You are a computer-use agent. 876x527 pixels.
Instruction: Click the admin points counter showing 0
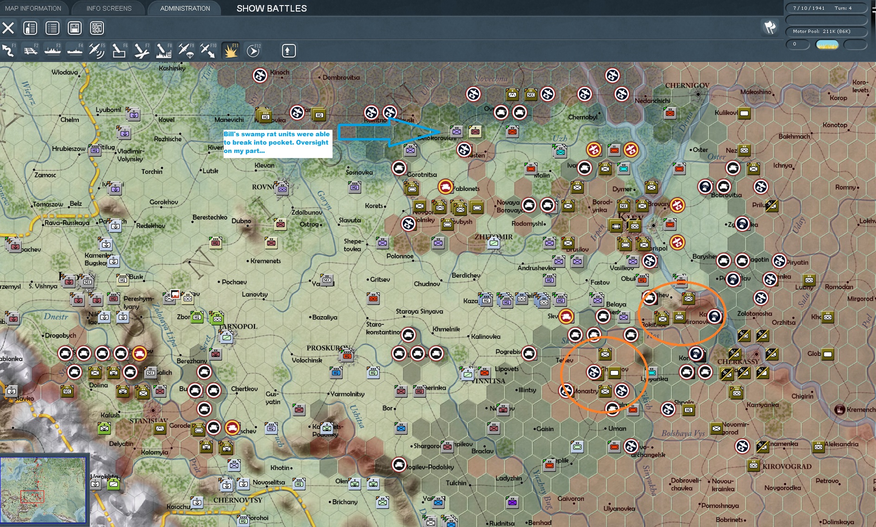coord(798,44)
